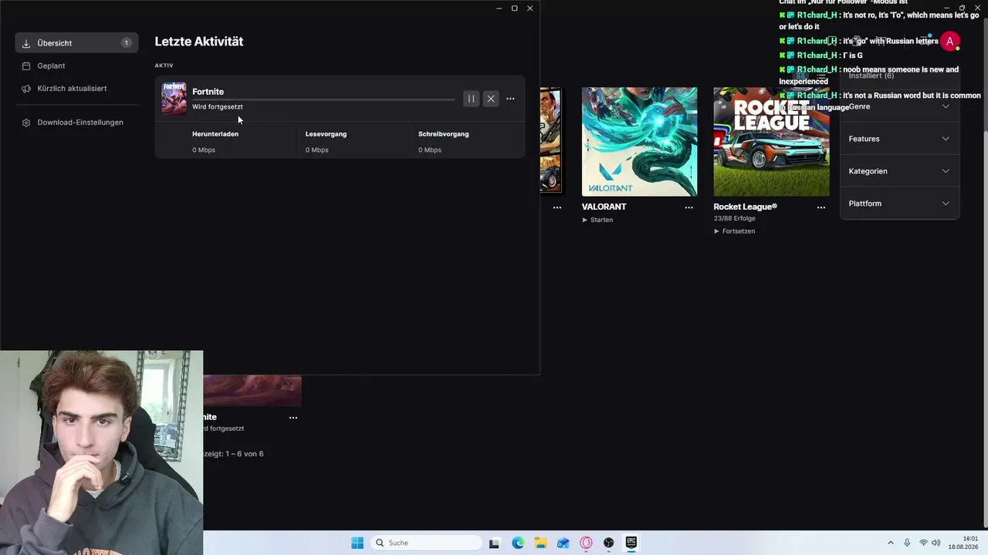This screenshot has height=555, width=988.
Task: Click the taskbar Suche search box
Action: pos(426,543)
